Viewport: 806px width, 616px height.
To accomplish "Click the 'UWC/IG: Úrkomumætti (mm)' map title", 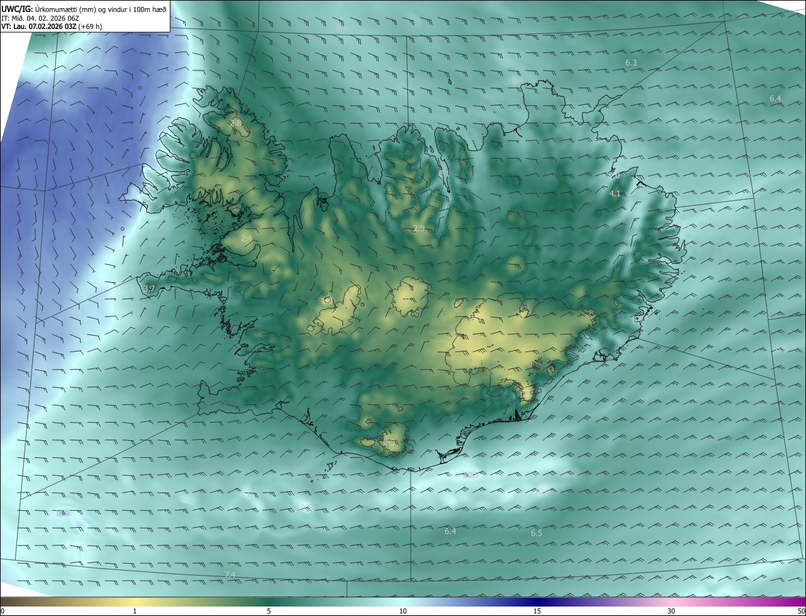I will click(x=84, y=9).
